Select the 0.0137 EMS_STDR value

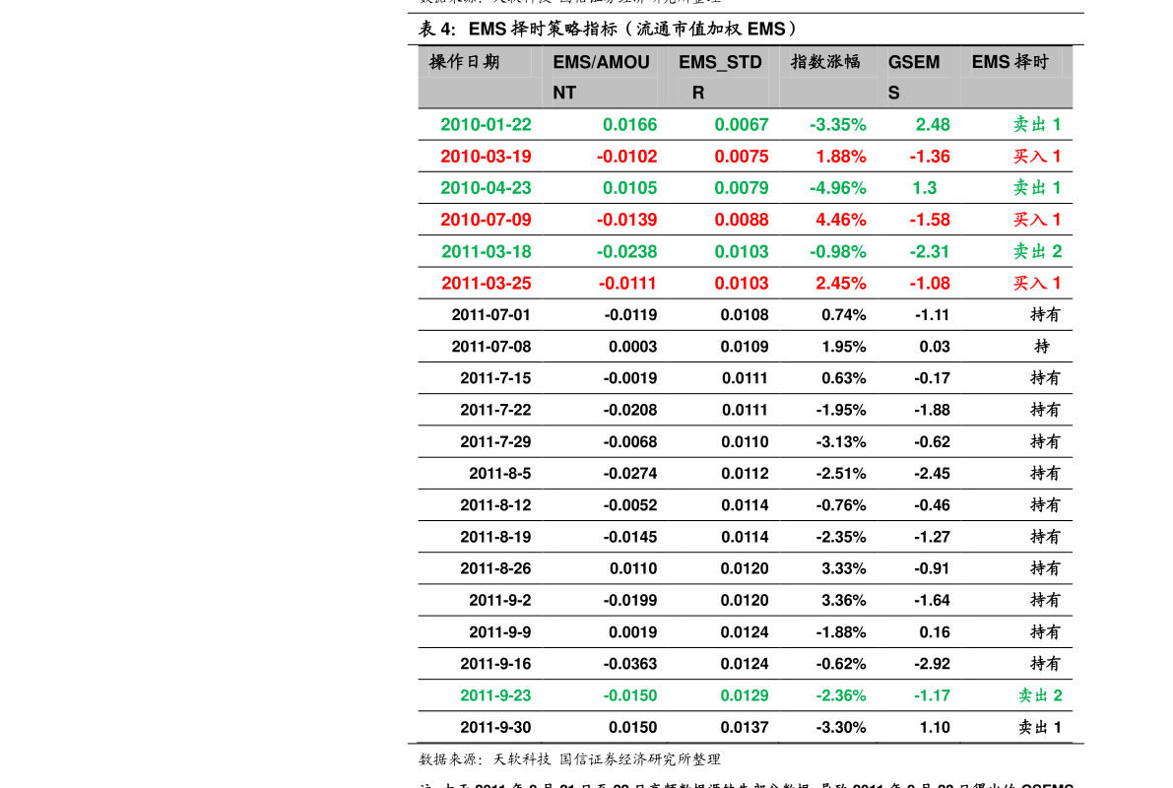745,727
